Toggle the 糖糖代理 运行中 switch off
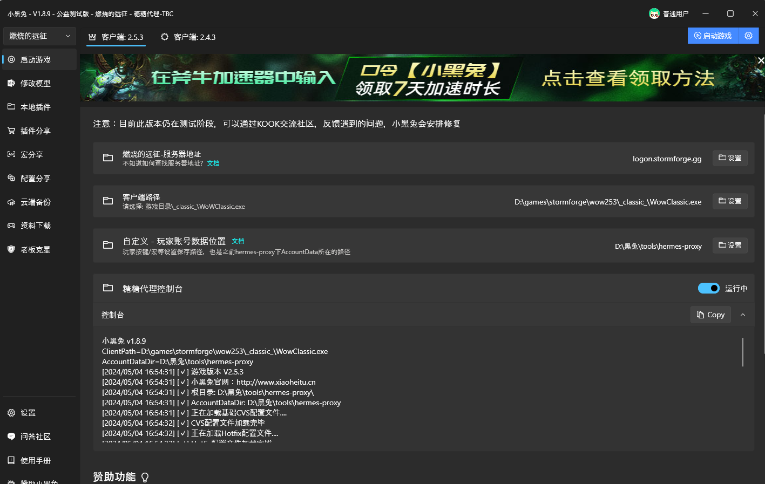Viewport: 765px width, 484px height. [708, 288]
